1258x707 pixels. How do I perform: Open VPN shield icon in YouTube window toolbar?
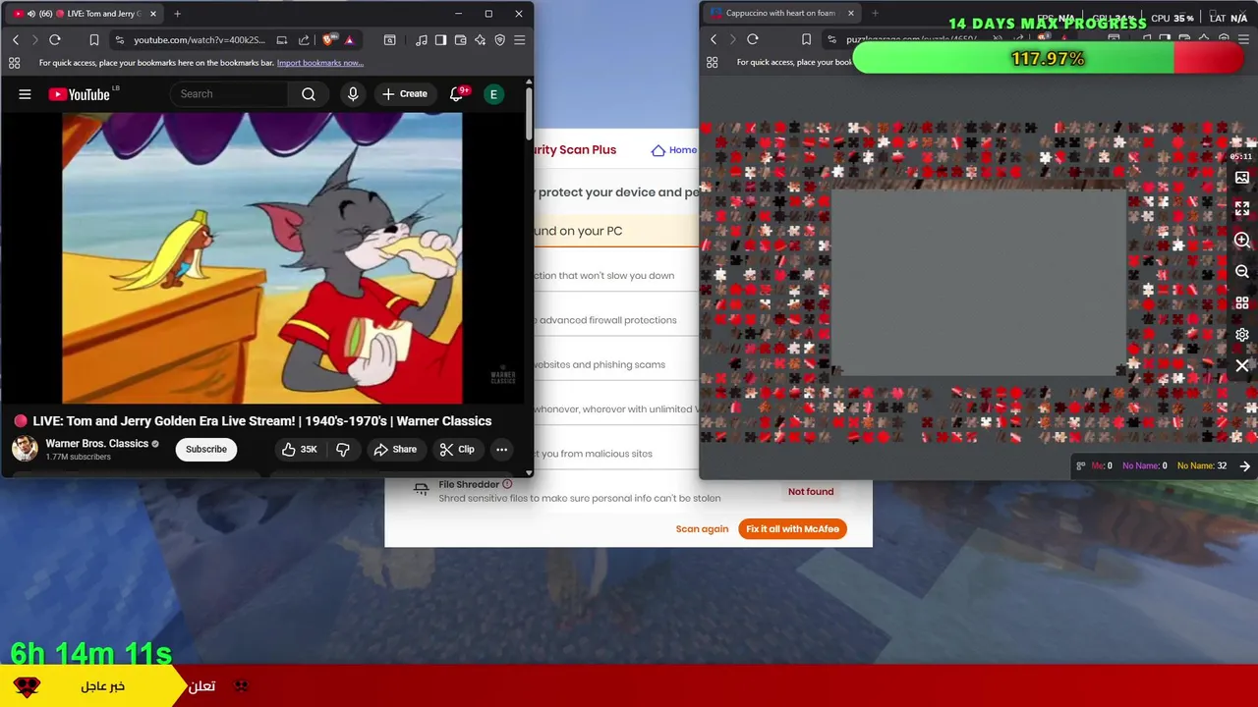(x=499, y=40)
